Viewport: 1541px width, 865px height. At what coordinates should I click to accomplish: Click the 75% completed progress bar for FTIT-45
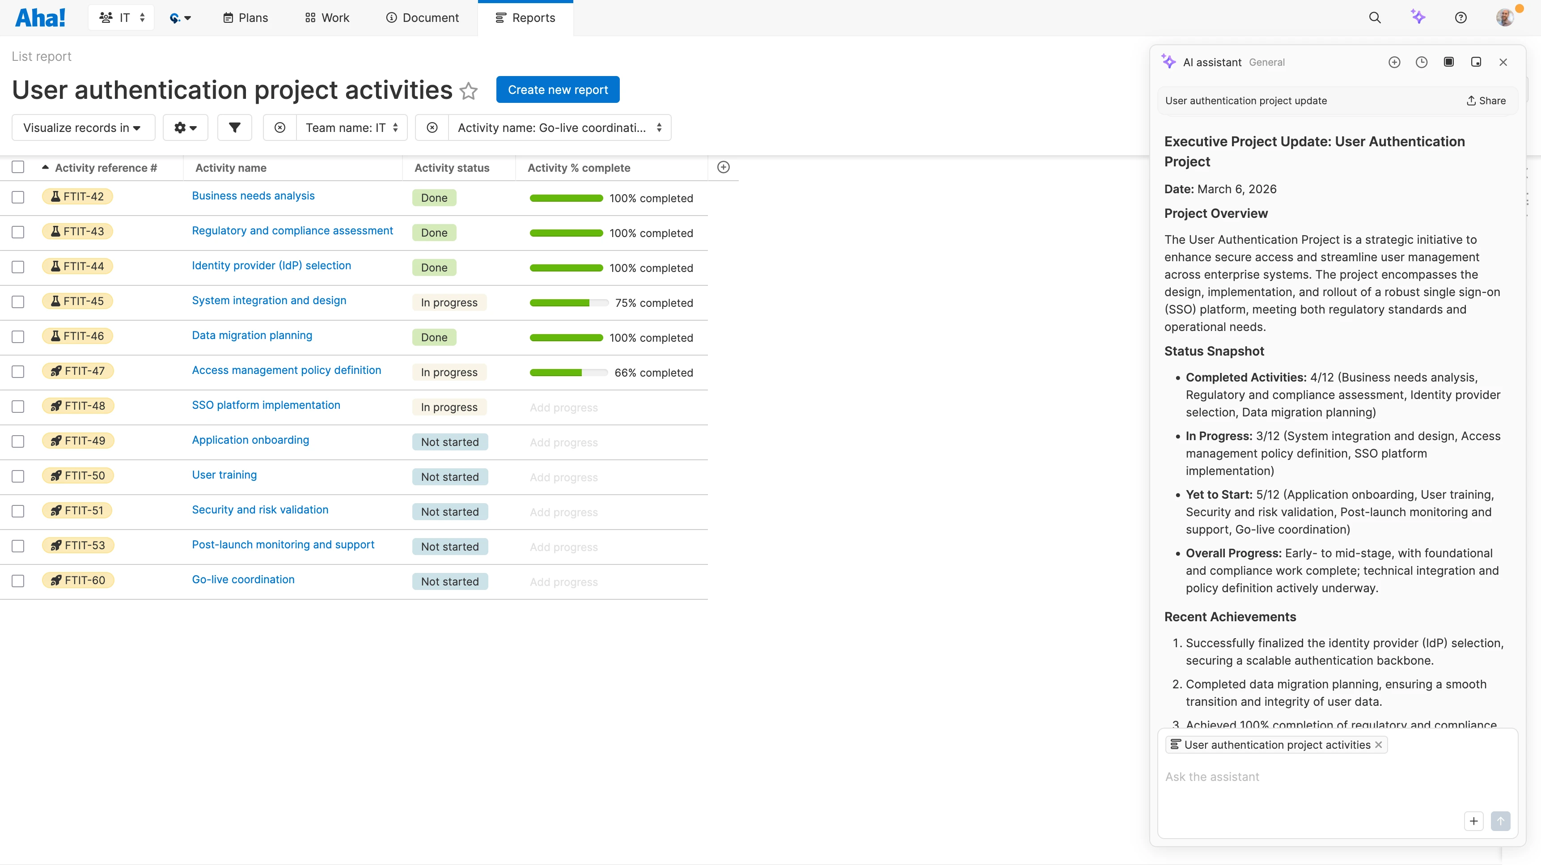click(567, 303)
